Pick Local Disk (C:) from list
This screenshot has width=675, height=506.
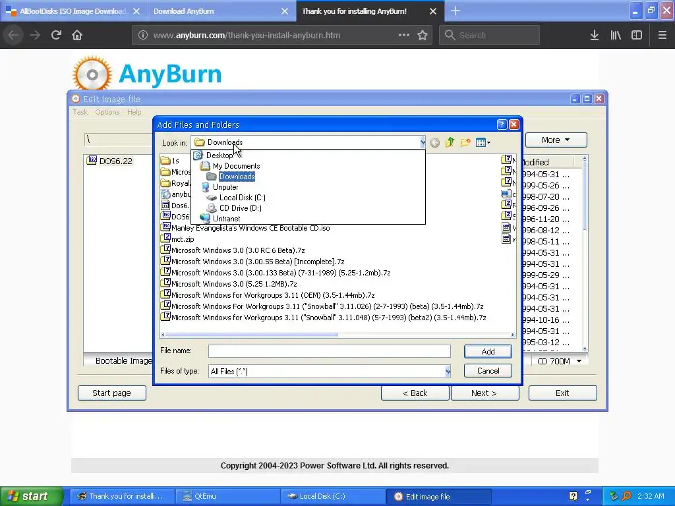pos(242,198)
